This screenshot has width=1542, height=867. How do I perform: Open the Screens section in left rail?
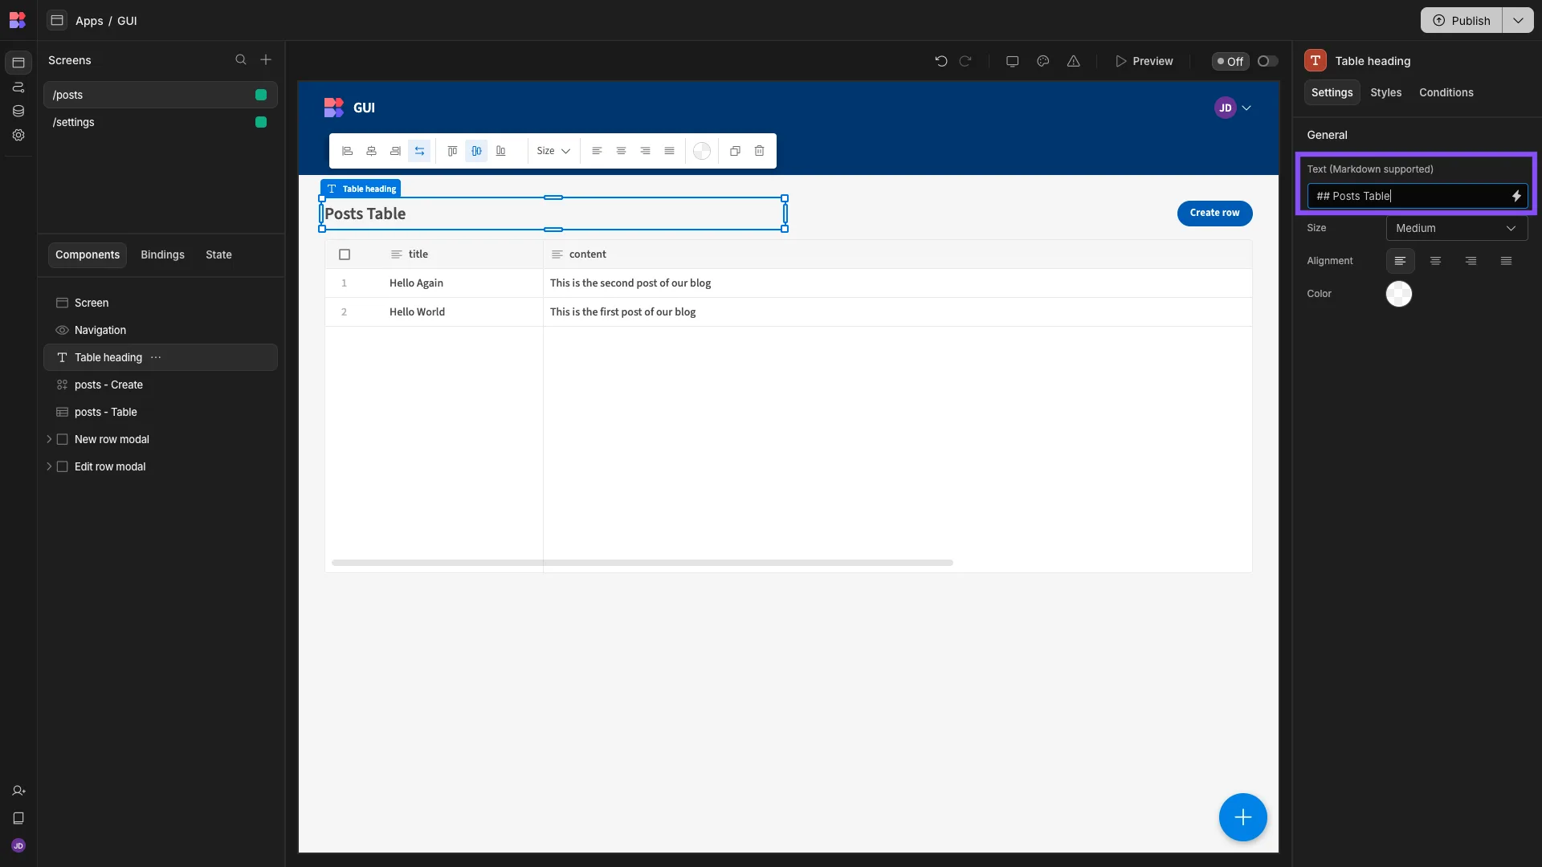pyautogui.click(x=18, y=63)
